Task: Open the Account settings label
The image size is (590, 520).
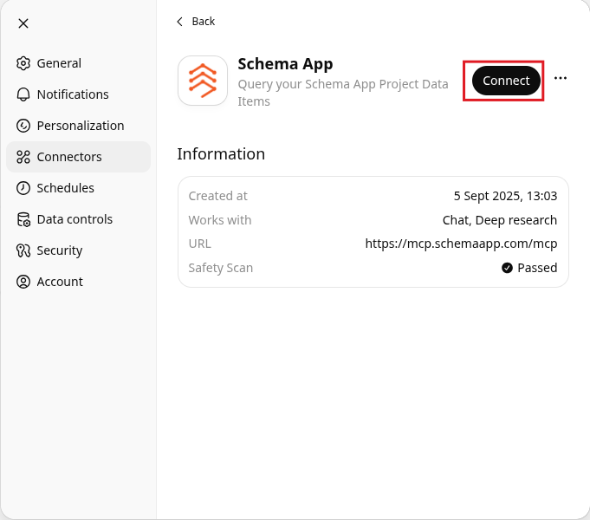Action: [x=60, y=282]
